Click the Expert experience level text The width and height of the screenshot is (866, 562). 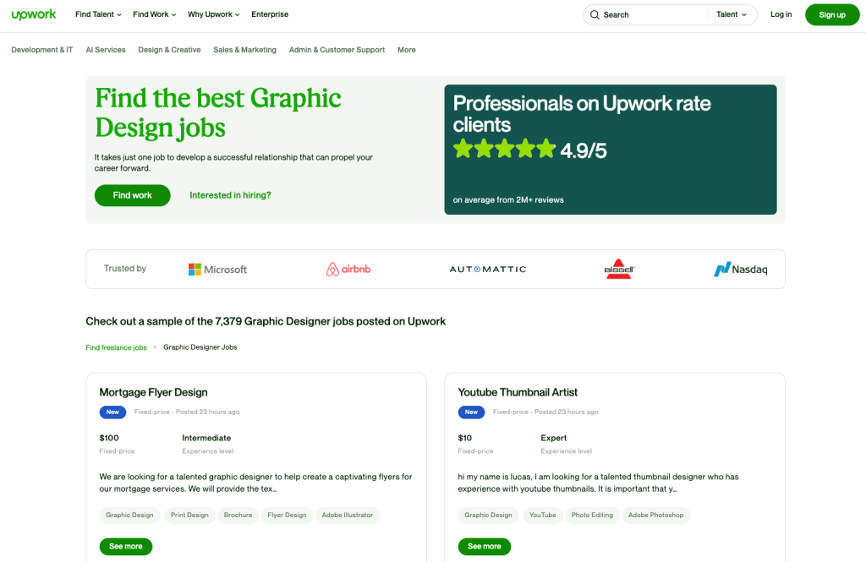[x=553, y=438]
